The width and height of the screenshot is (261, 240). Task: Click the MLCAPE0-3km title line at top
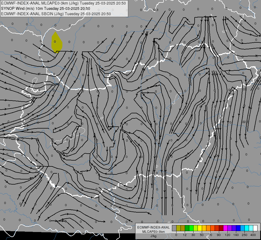[x=63, y=3]
